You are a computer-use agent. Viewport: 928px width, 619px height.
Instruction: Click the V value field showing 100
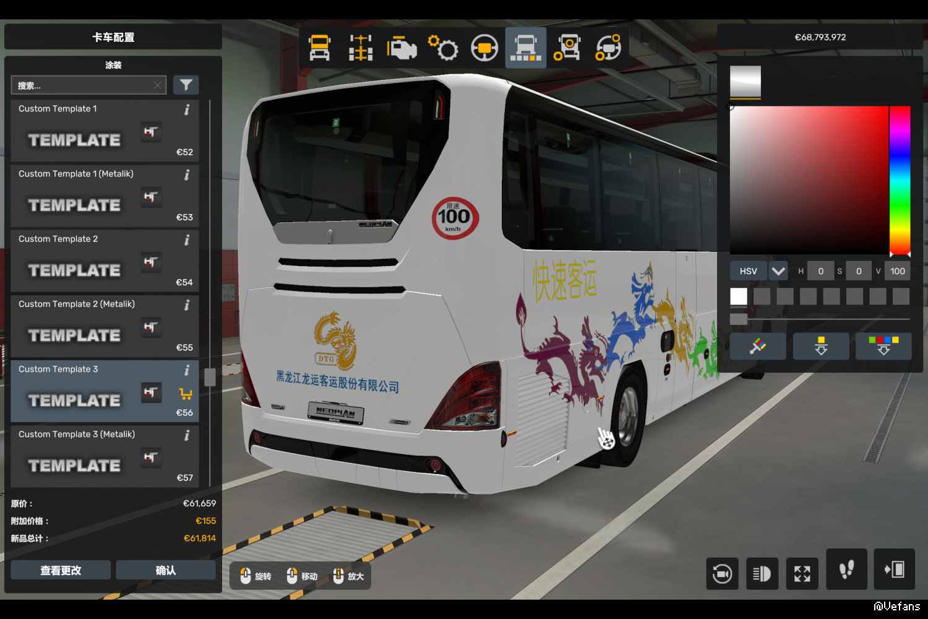(898, 271)
